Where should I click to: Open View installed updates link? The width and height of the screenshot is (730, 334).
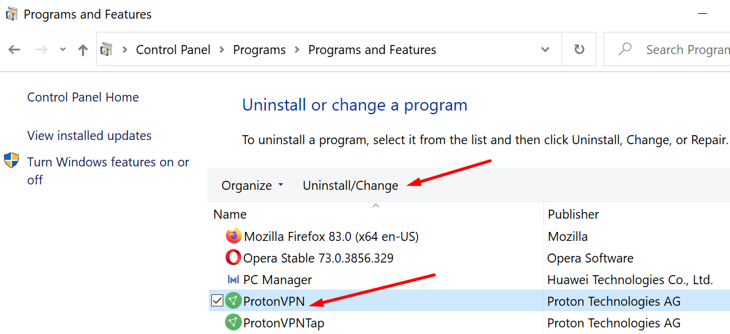pyautogui.click(x=90, y=136)
